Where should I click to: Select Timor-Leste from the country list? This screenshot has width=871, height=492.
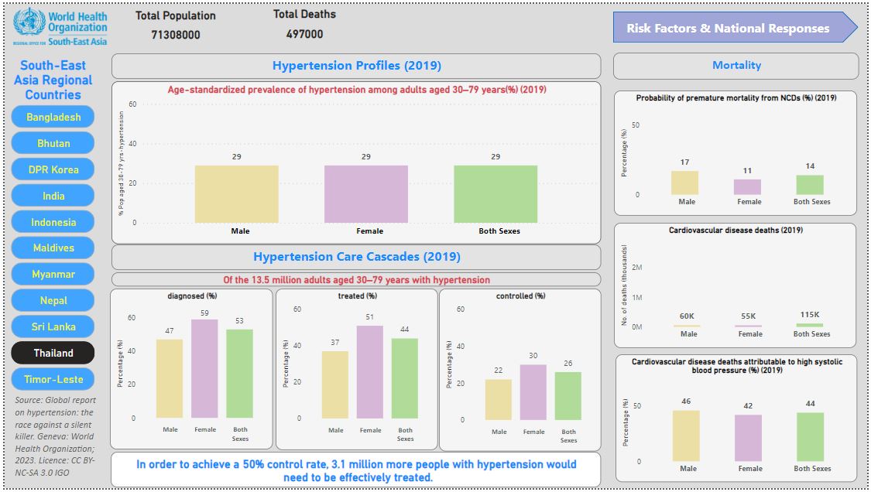53,379
